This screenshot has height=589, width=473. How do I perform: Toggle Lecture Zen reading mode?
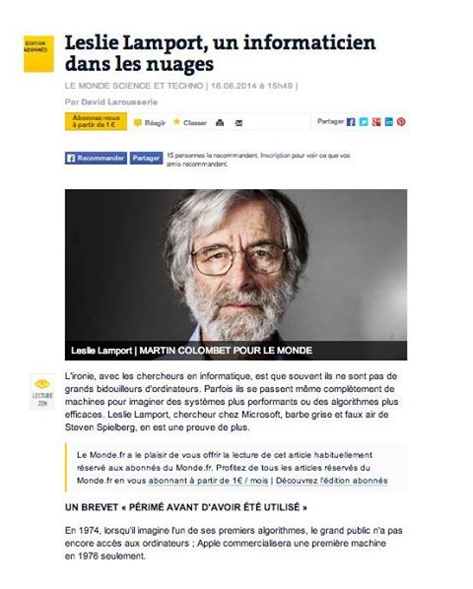(42, 391)
